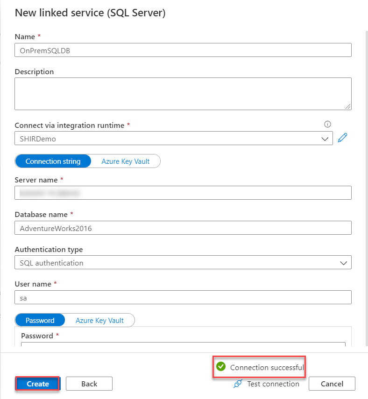
Task: Click the pencil edit icon beside SHIRDemo runtime
Action: [342, 138]
